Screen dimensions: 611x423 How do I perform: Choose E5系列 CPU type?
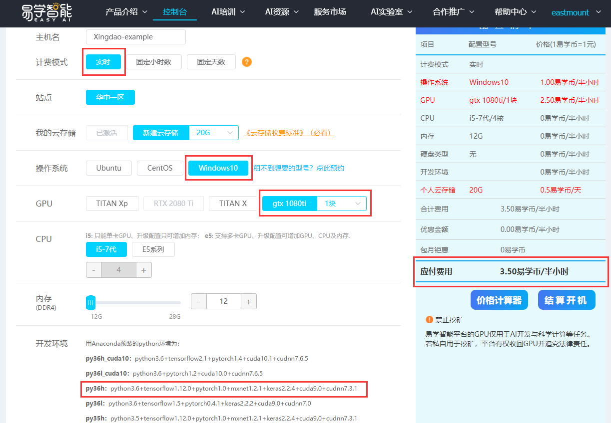pyautogui.click(x=153, y=249)
